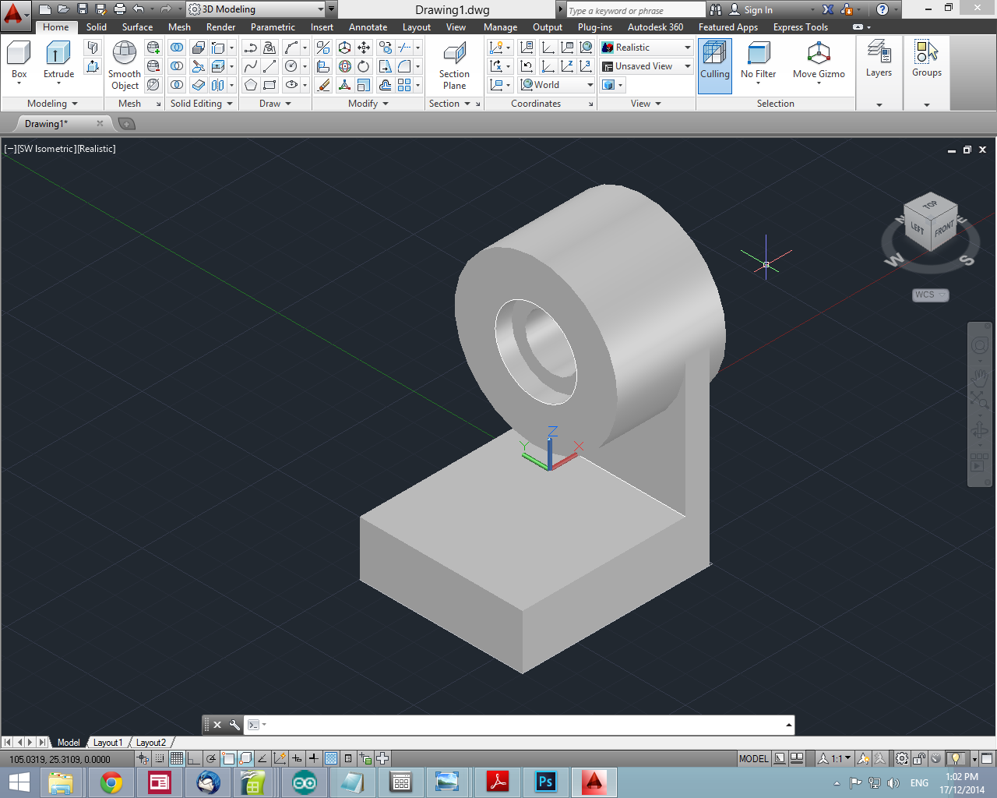Image resolution: width=997 pixels, height=798 pixels.
Task: Open the Parametric ribbon tab
Action: coord(273,26)
